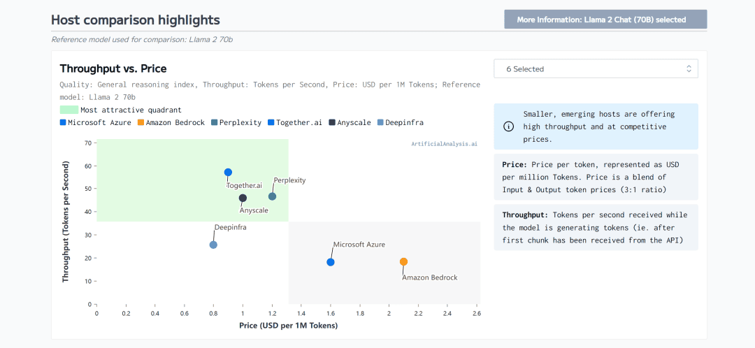Viewport: 755px width, 348px height.
Task: Select the Microsoft Azure chart dot
Action: pyautogui.click(x=331, y=262)
